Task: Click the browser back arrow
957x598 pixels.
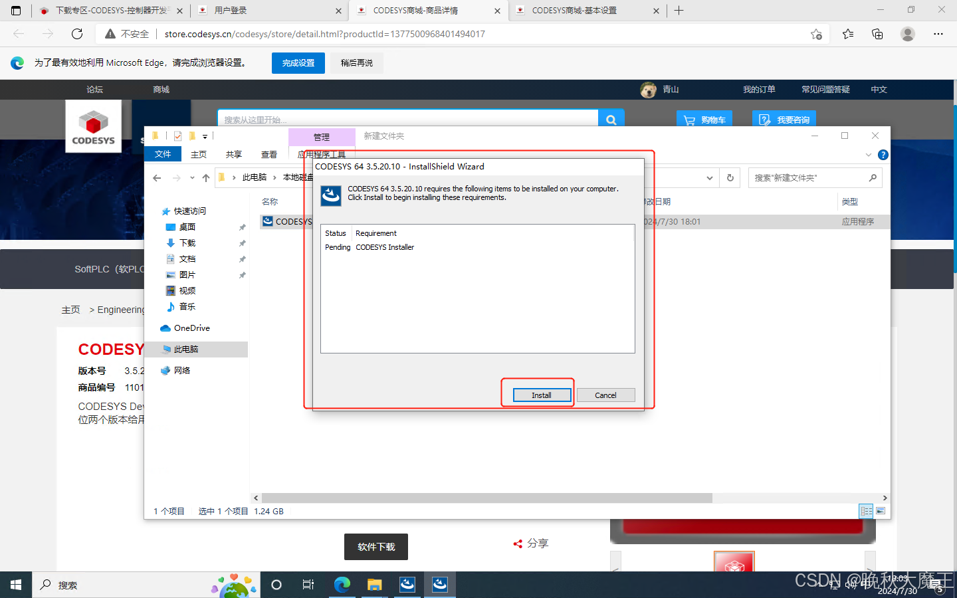Action: click(x=19, y=34)
